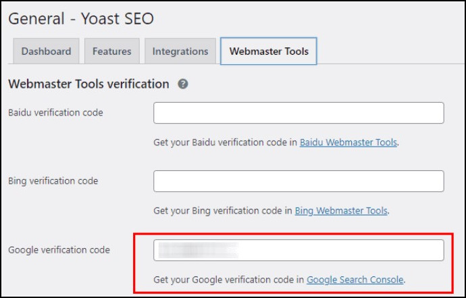Image resolution: width=466 pixels, height=298 pixels.
Task: Click the 'General - Yoast SEO' page title
Action: (x=81, y=18)
